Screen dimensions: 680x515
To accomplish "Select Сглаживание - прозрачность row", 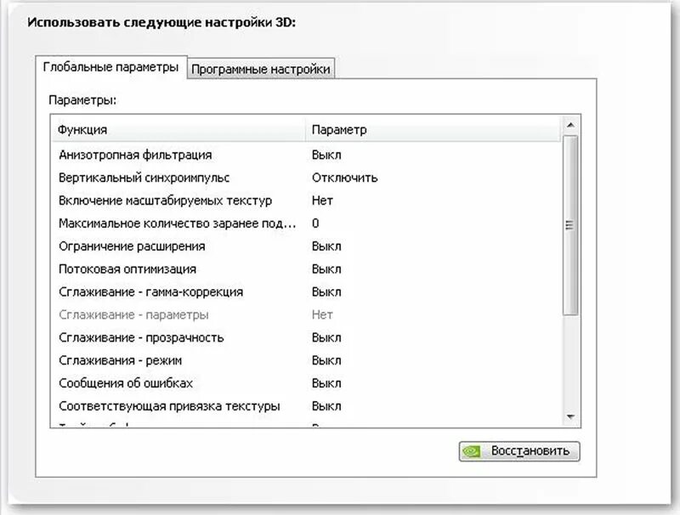I will (x=307, y=337).
